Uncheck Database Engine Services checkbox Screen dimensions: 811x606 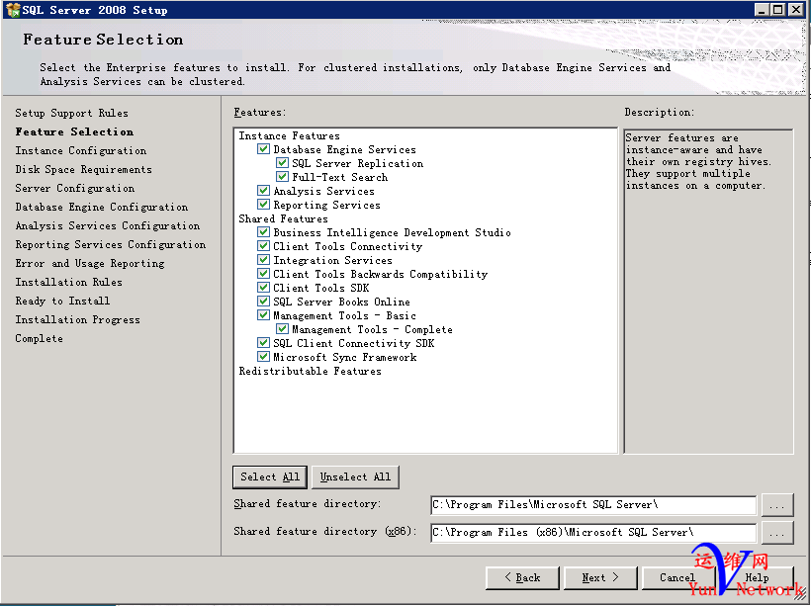click(263, 149)
